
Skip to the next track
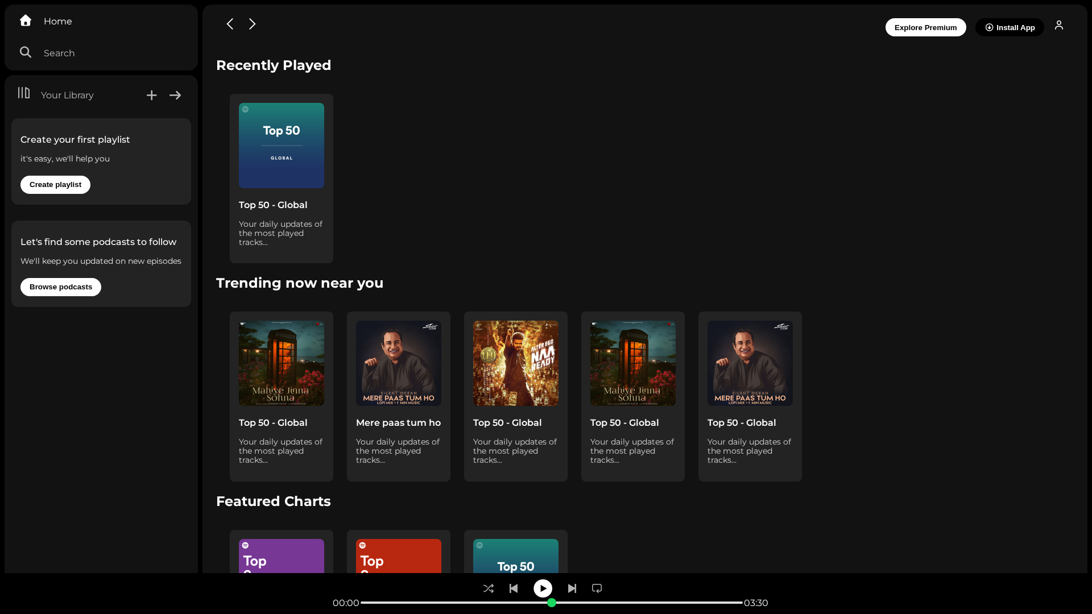(x=572, y=588)
